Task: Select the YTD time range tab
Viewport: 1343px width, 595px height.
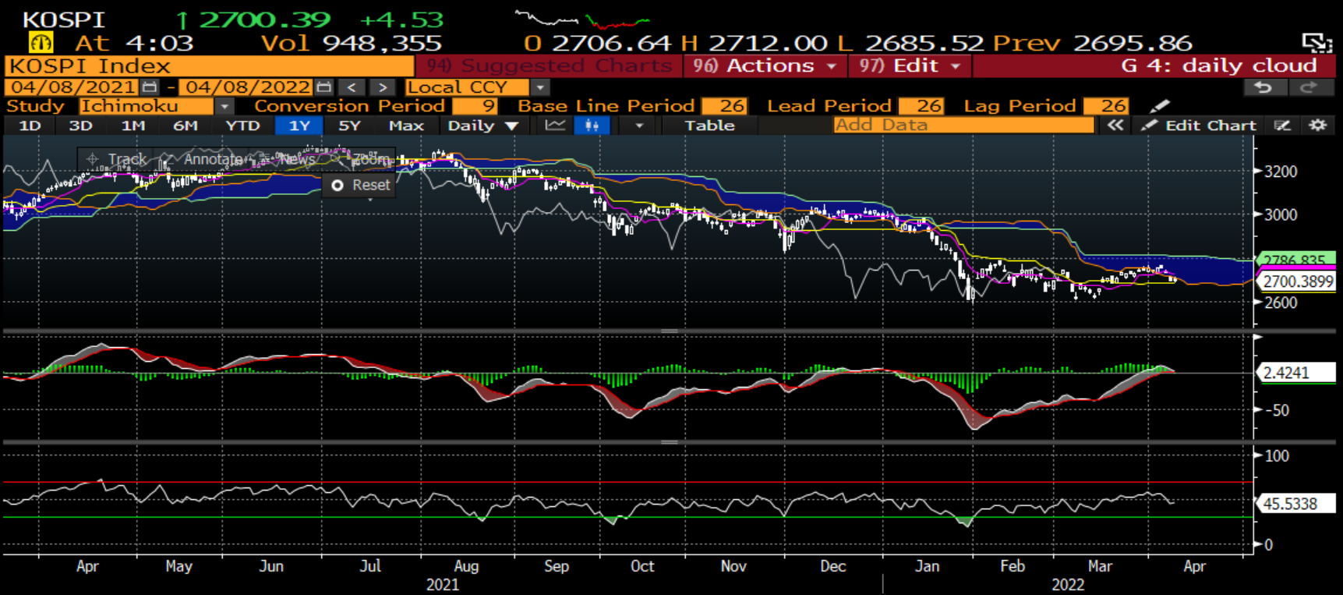Action: click(242, 126)
